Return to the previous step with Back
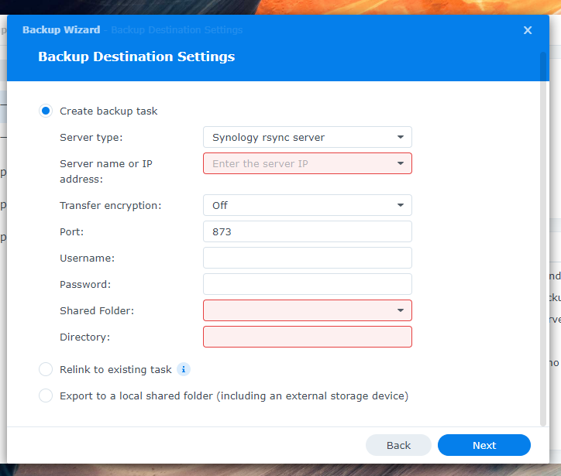The image size is (561, 476). point(398,445)
